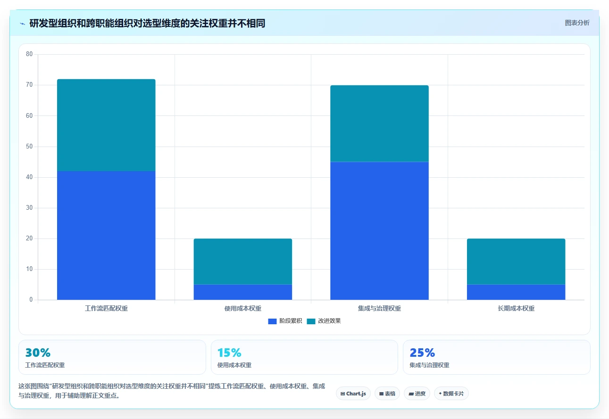The height and width of the screenshot is (419, 609).
Task: Click the teal segment of 工作流匹配权重 bar
Action: (106, 125)
